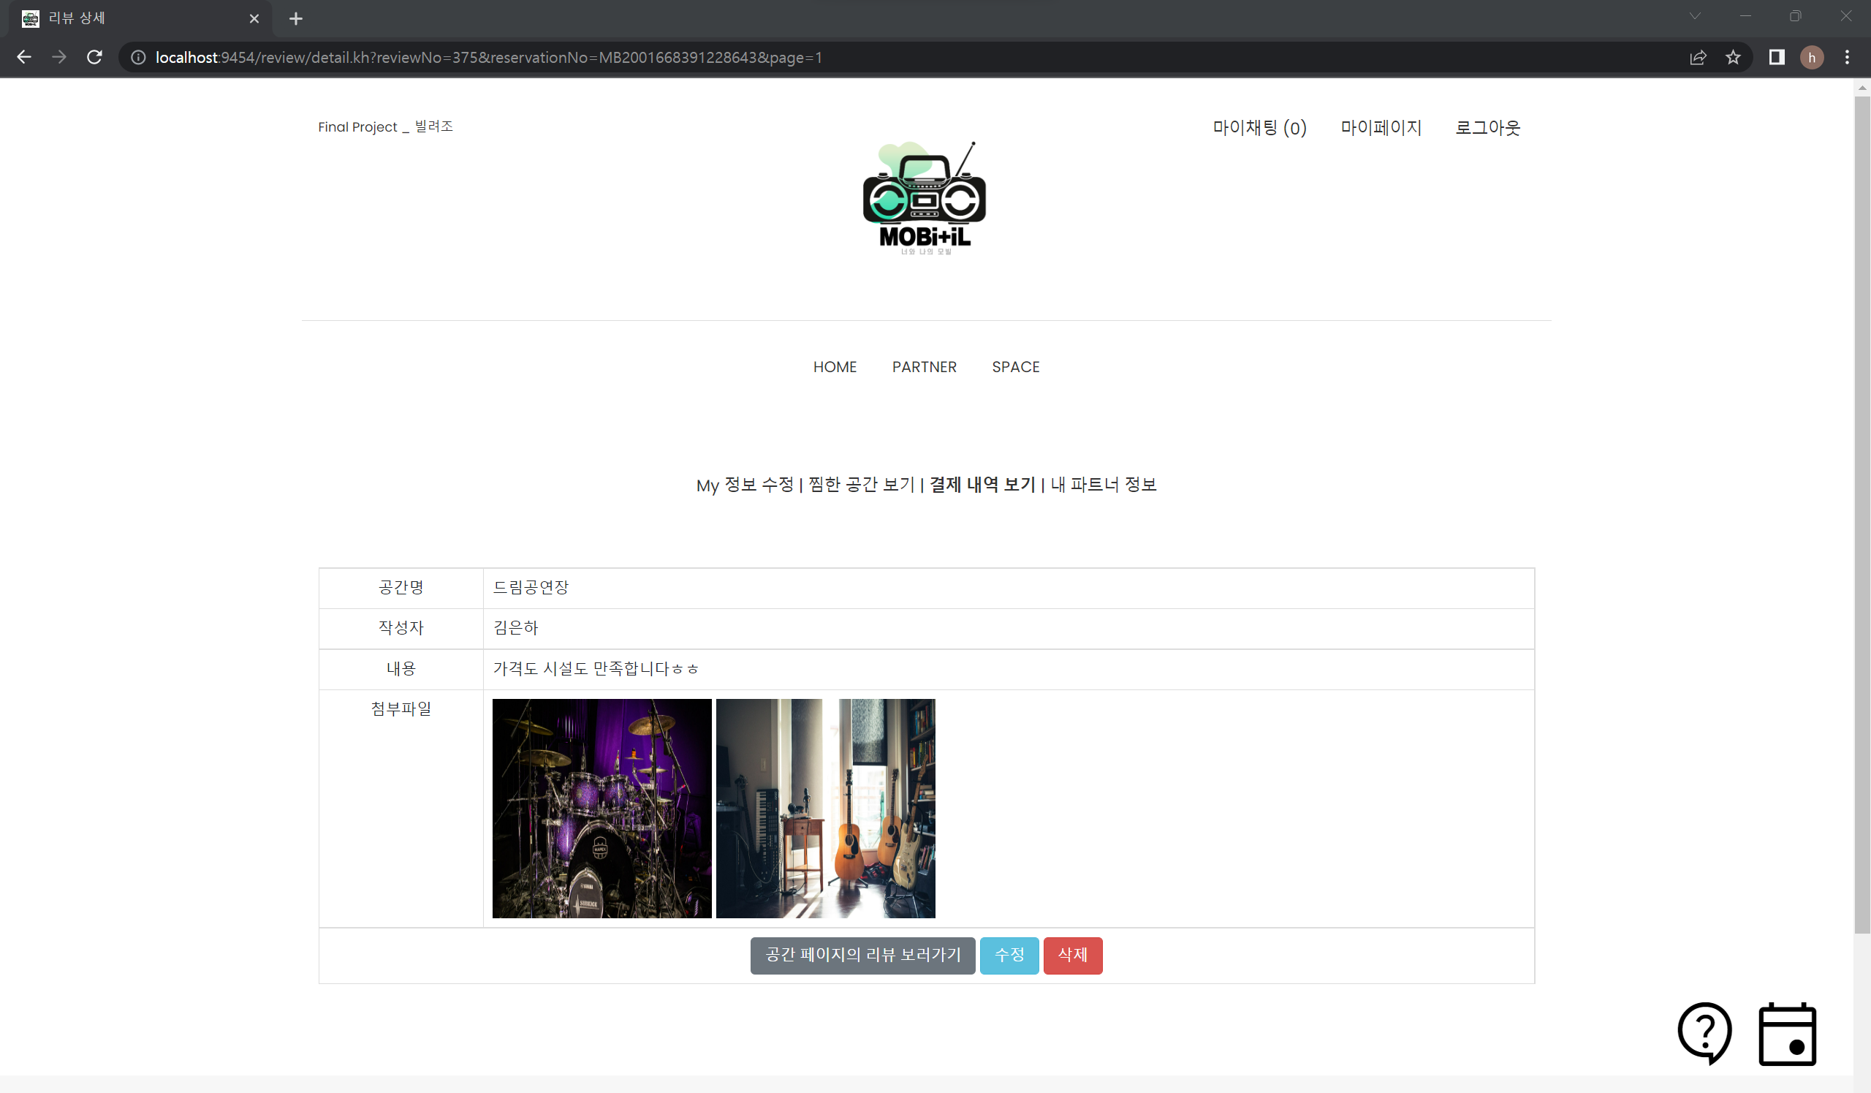The width and height of the screenshot is (1871, 1093).
Task: Click the blue 수정 edit button
Action: click(1009, 955)
